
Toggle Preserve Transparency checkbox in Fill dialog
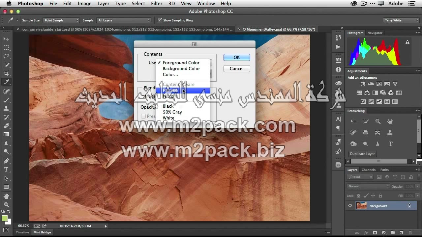coord(143,116)
